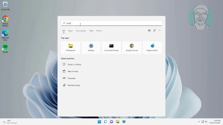
Task: Open the Chat taskbar icon
Action: (111, 122)
